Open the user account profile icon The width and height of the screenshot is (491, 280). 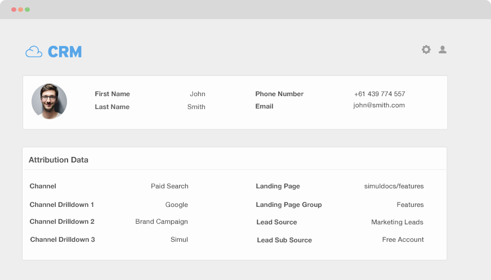443,49
